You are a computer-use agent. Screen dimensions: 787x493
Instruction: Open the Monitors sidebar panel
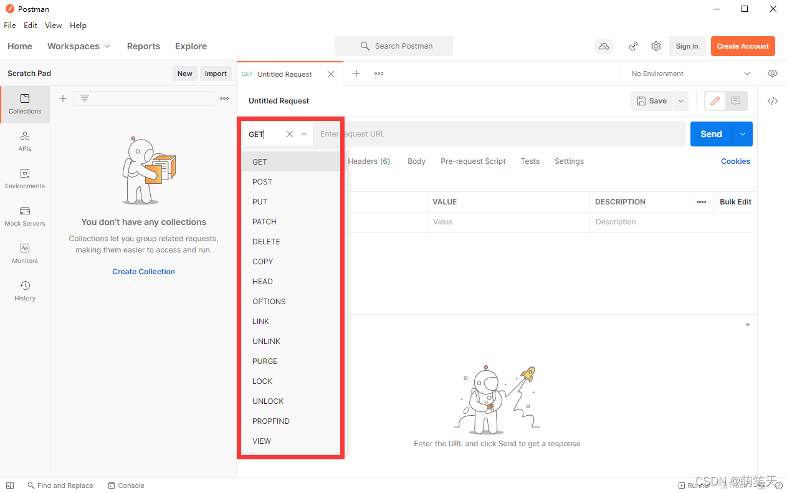[25, 254]
